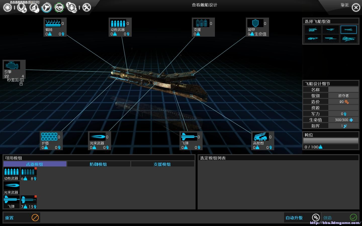Image resolution: width=362 pixels, height=226 pixels.
Task: Open the academy heroes people icon
Action: coord(72,8)
